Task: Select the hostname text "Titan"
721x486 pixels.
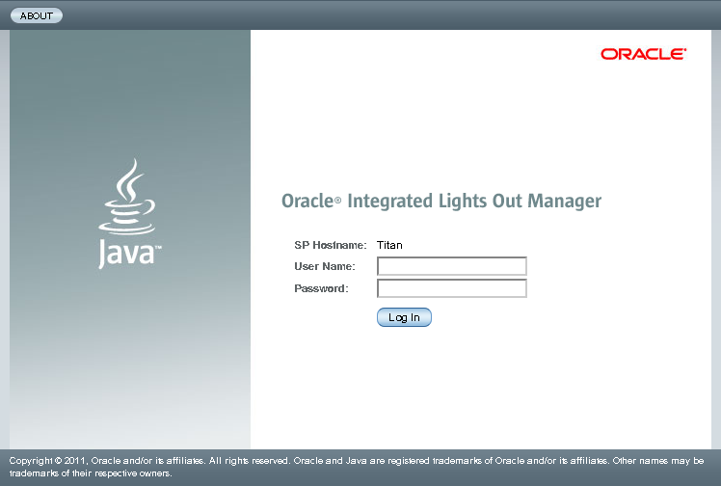Action: (x=389, y=245)
